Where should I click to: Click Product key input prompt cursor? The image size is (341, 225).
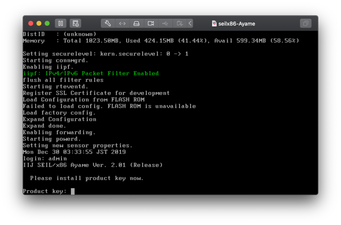(72, 191)
